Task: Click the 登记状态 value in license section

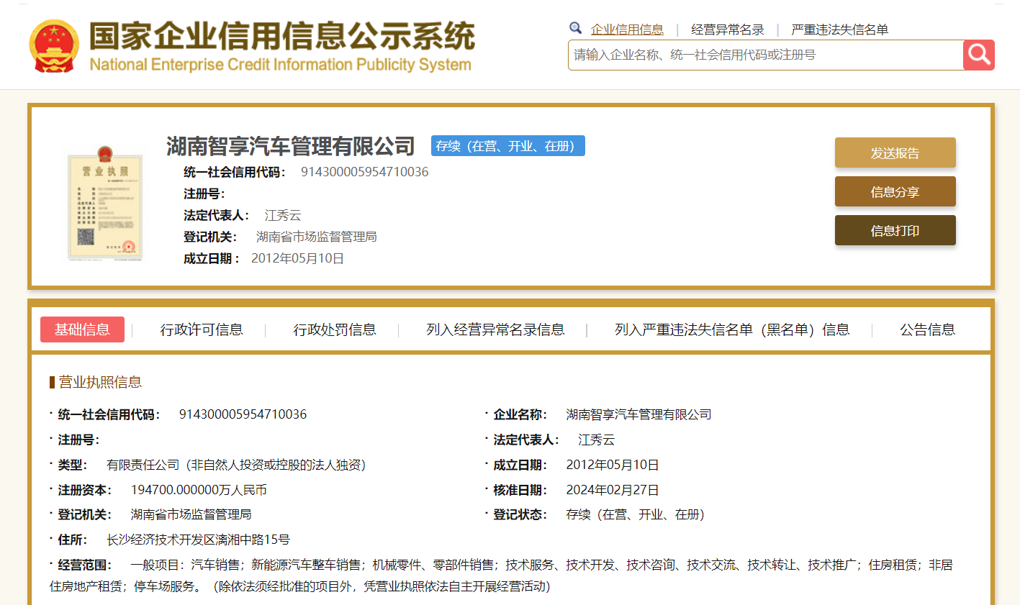Action: [635, 514]
